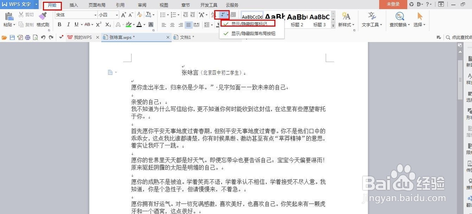Open the WPS 文字 application menu arrow
Image resolution: width=472 pixels, height=214 pixels.
click(x=36, y=4)
